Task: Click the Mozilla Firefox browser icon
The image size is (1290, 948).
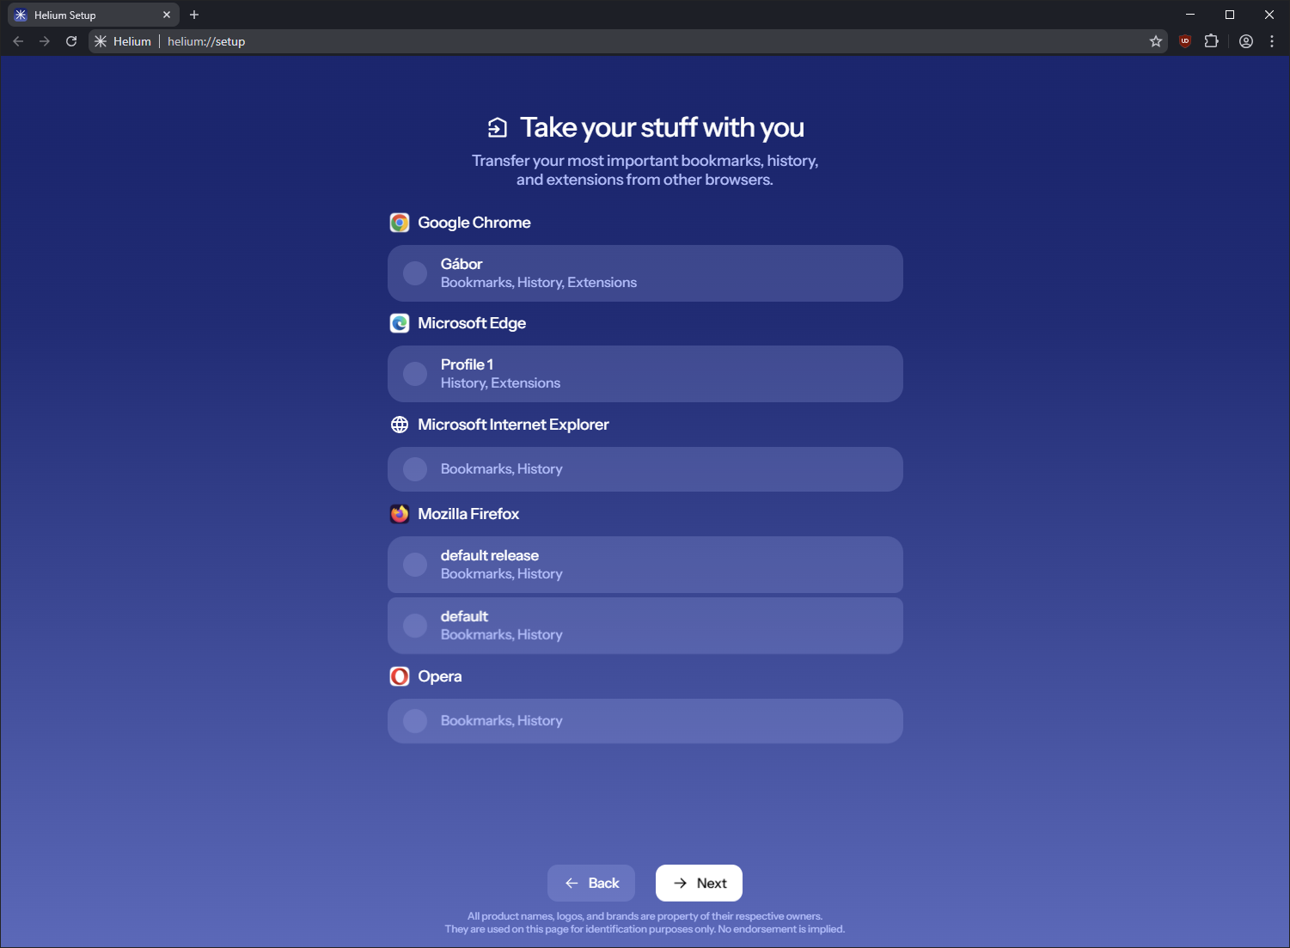Action: (400, 513)
